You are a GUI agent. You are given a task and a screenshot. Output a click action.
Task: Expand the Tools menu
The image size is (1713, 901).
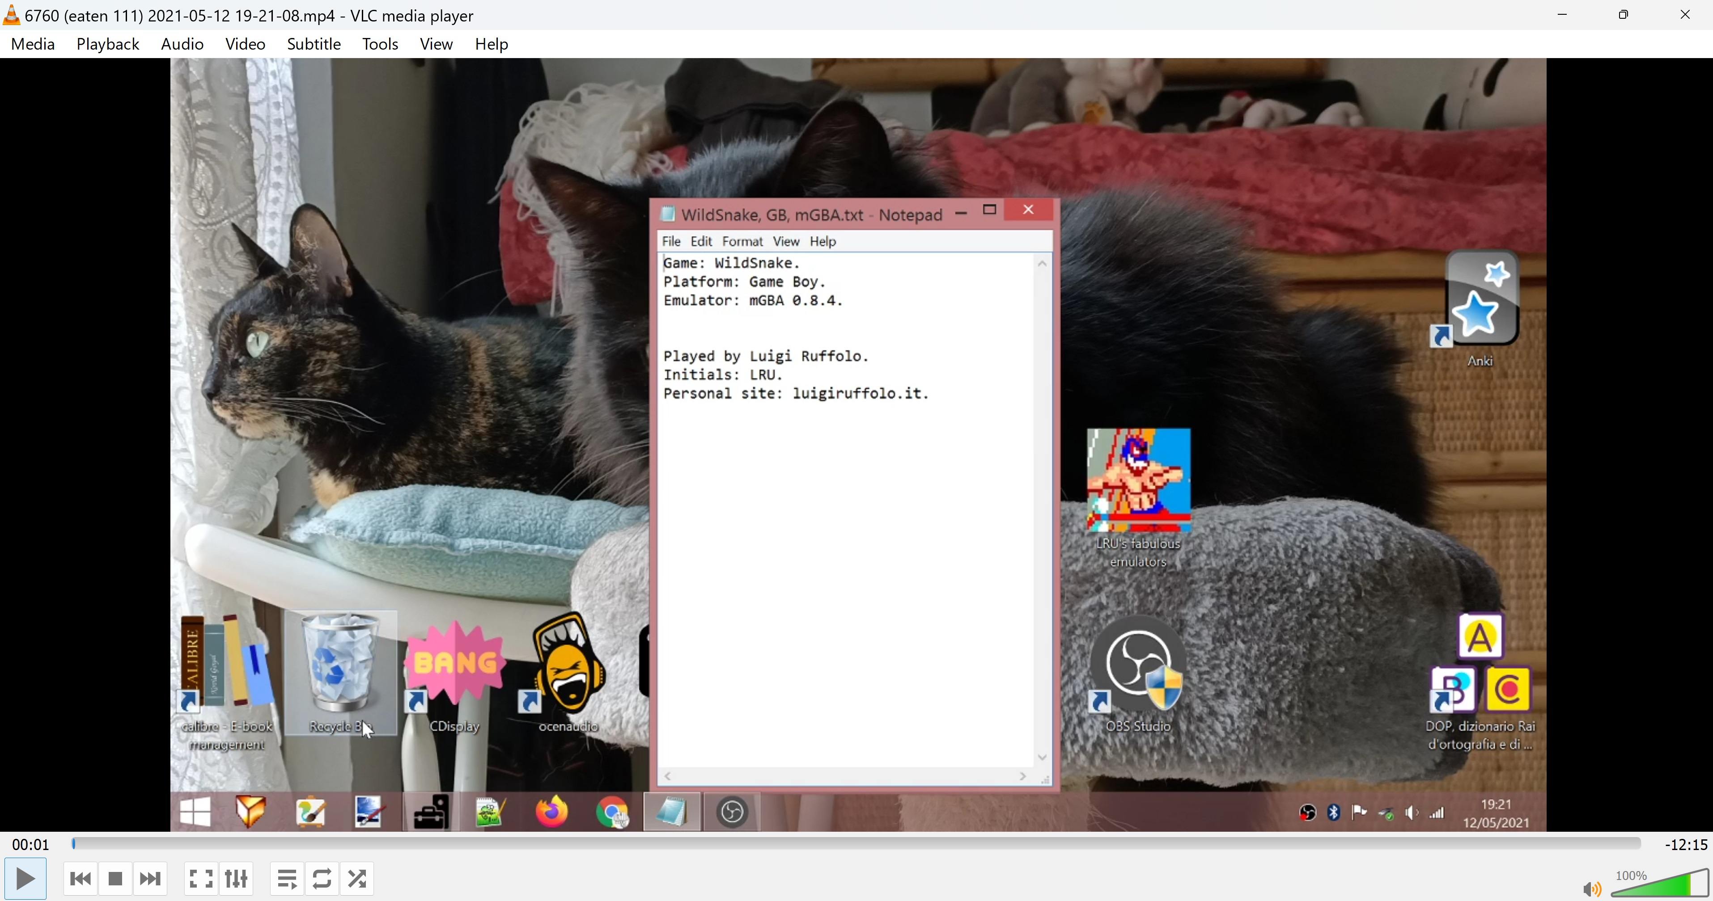point(380,44)
